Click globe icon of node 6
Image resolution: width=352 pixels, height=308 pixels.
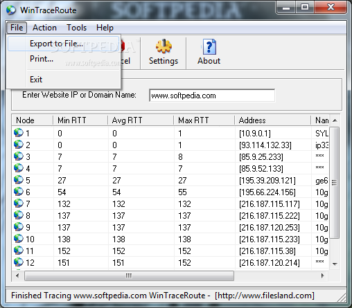pos(19,192)
